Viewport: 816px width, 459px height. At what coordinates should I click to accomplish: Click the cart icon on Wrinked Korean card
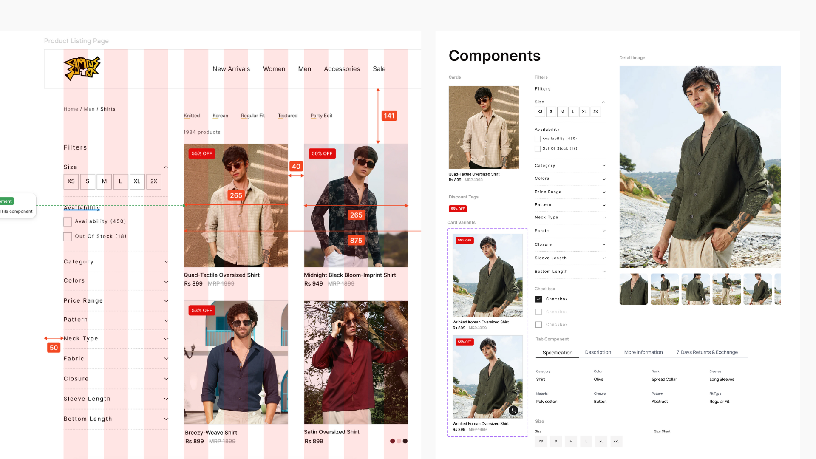513,411
